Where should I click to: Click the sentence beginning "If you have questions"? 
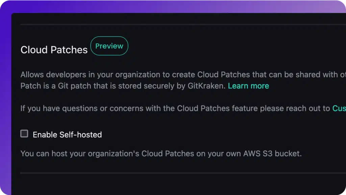(x=175, y=108)
